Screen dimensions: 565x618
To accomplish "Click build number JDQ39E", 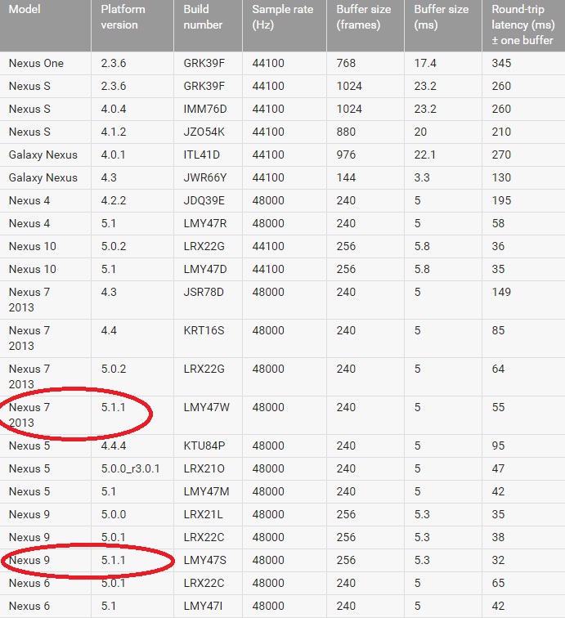I will tap(204, 200).
